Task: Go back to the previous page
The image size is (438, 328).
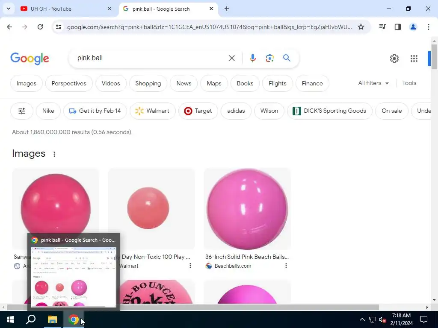Action: point(9,27)
